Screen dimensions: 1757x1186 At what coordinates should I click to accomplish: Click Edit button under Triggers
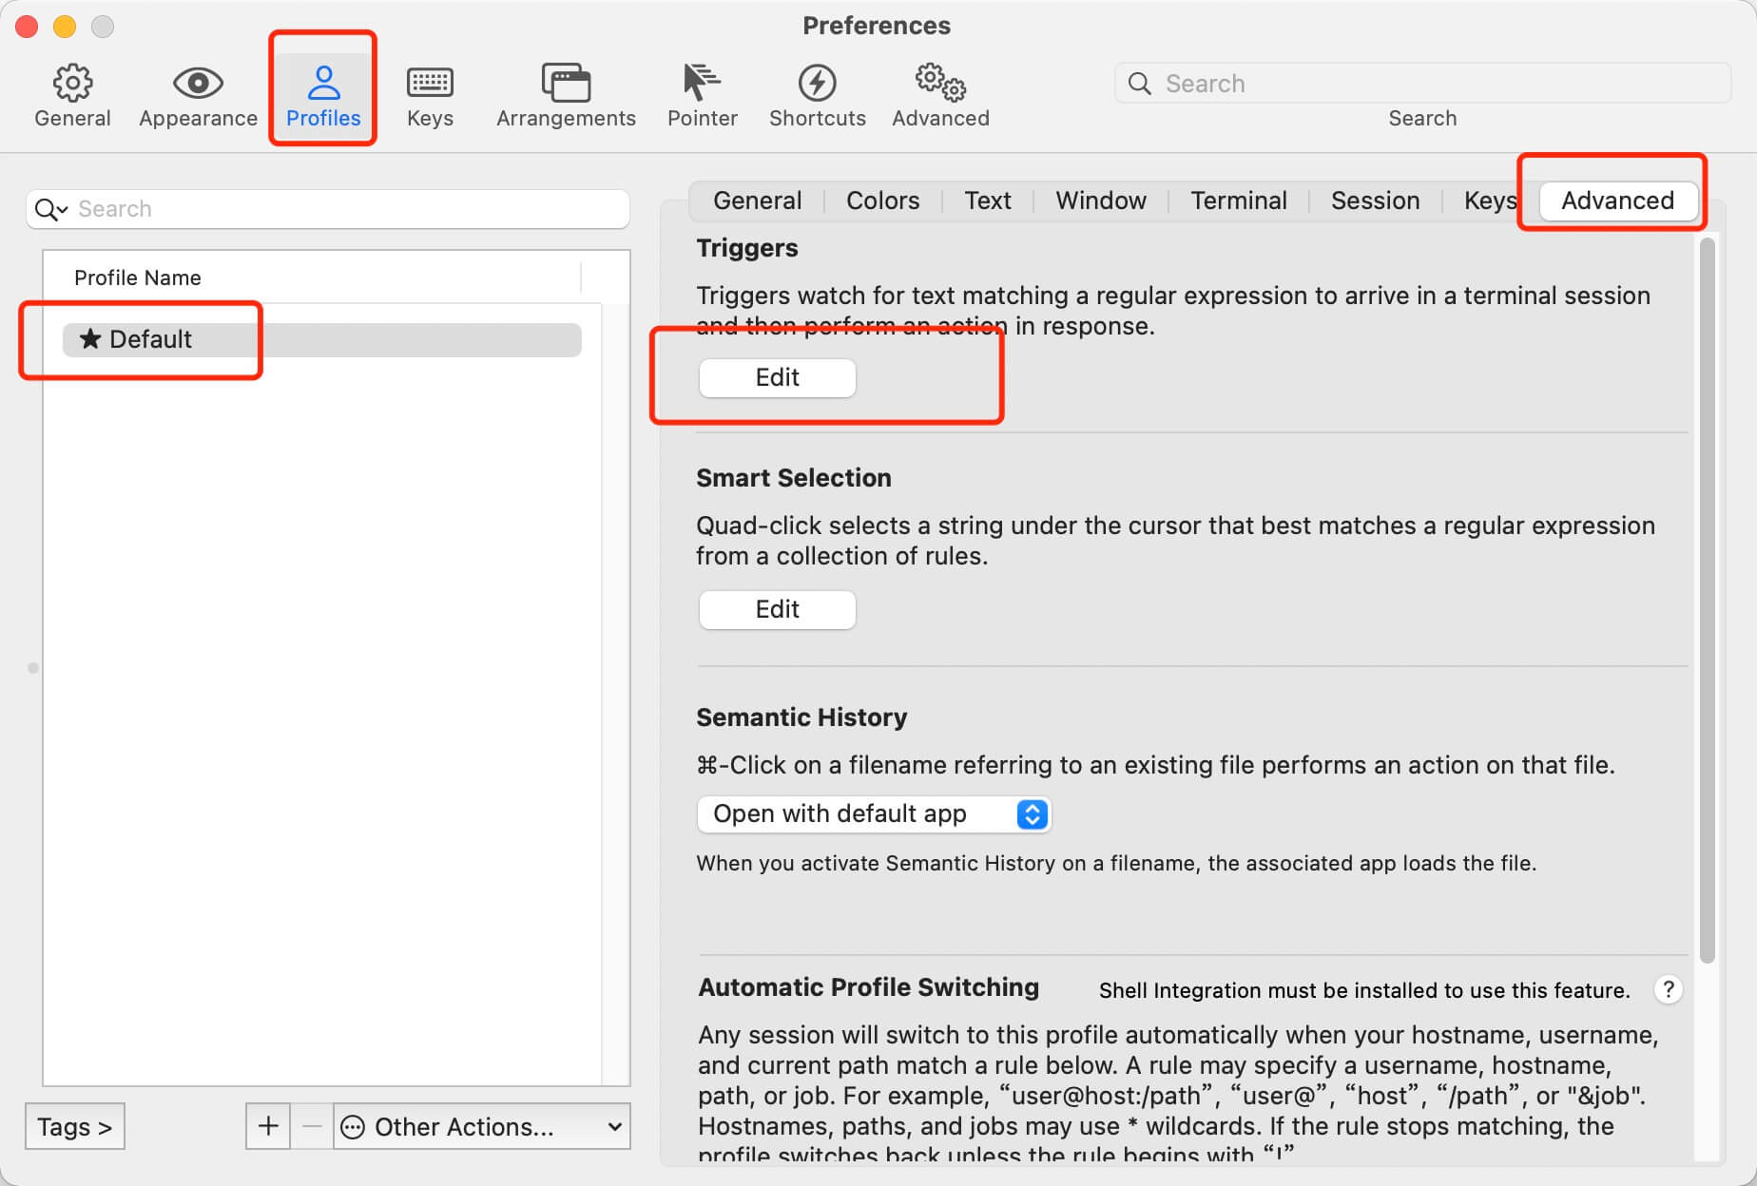(777, 377)
